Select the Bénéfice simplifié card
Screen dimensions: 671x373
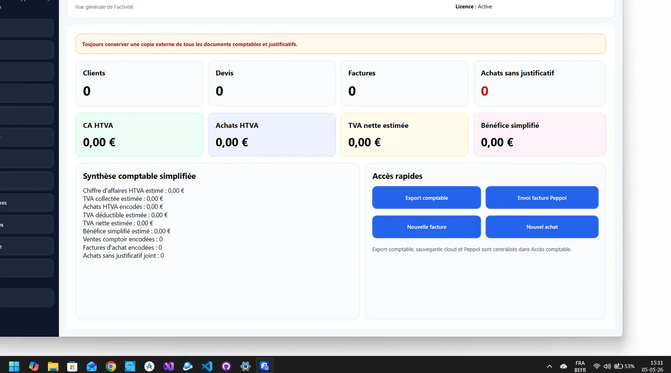pyautogui.click(x=540, y=135)
